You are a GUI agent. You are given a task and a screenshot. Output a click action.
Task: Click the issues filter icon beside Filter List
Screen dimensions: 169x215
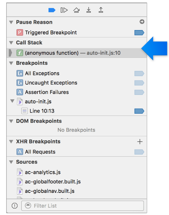pyautogui.click(x=14, y=206)
